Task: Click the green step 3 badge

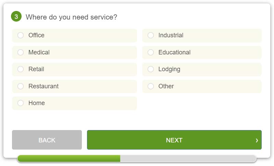Action: click(16, 16)
